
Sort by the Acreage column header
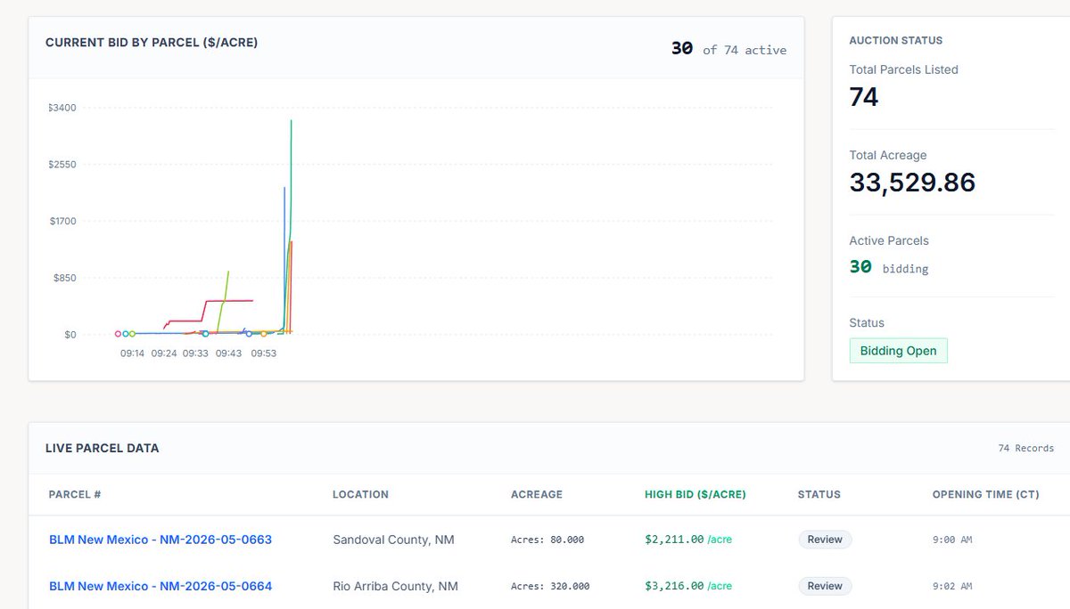click(x=537, y=494)
